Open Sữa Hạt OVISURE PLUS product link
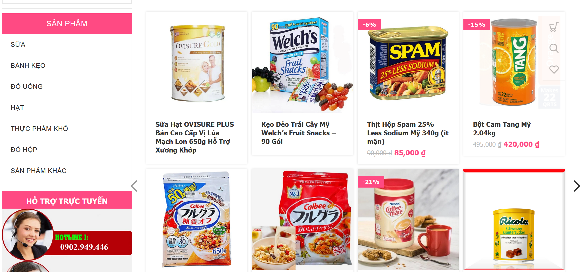This screenshot has height=272, width=581. tap(195, 137)
